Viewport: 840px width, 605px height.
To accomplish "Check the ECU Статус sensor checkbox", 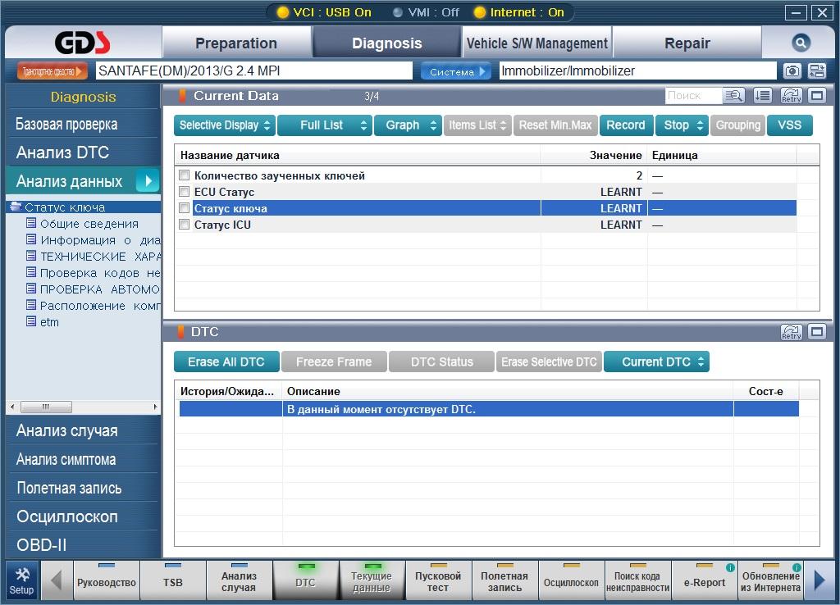I will [185, 192].
